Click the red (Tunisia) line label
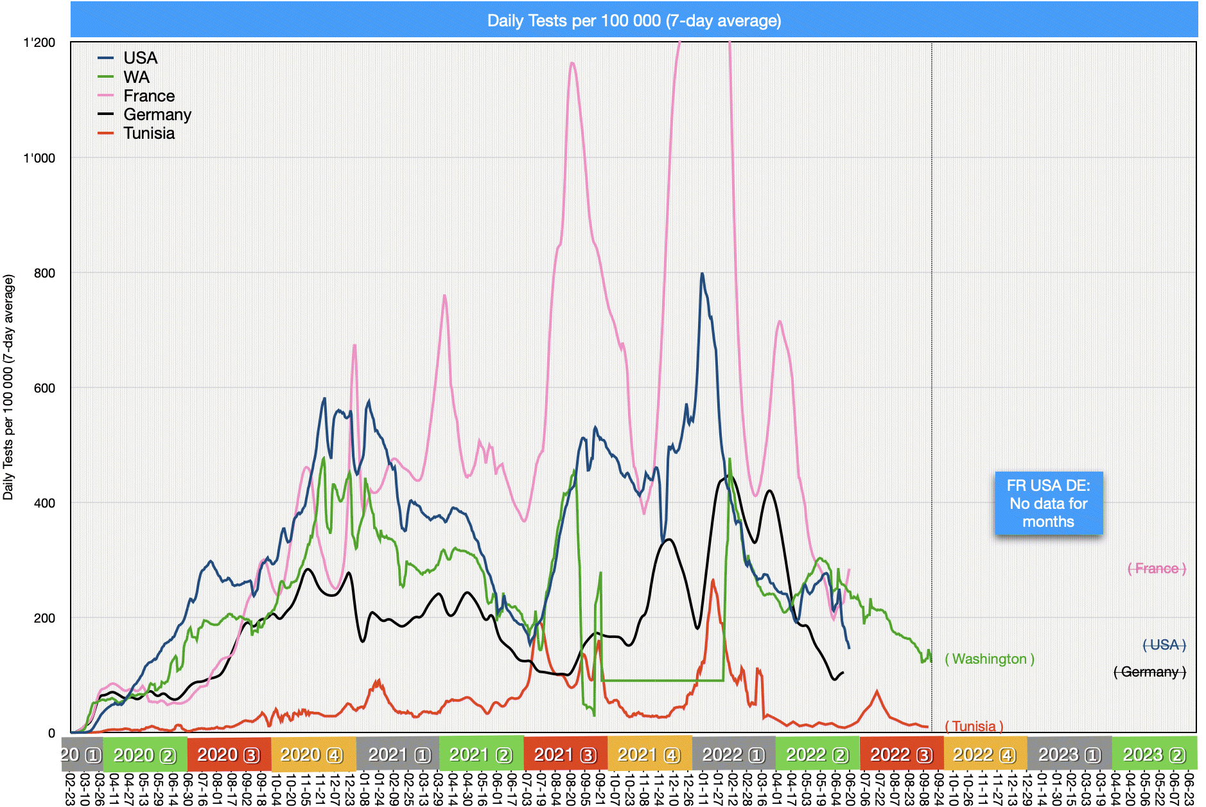The height and width of the screenshot is (807, 1206). point(974,726)
